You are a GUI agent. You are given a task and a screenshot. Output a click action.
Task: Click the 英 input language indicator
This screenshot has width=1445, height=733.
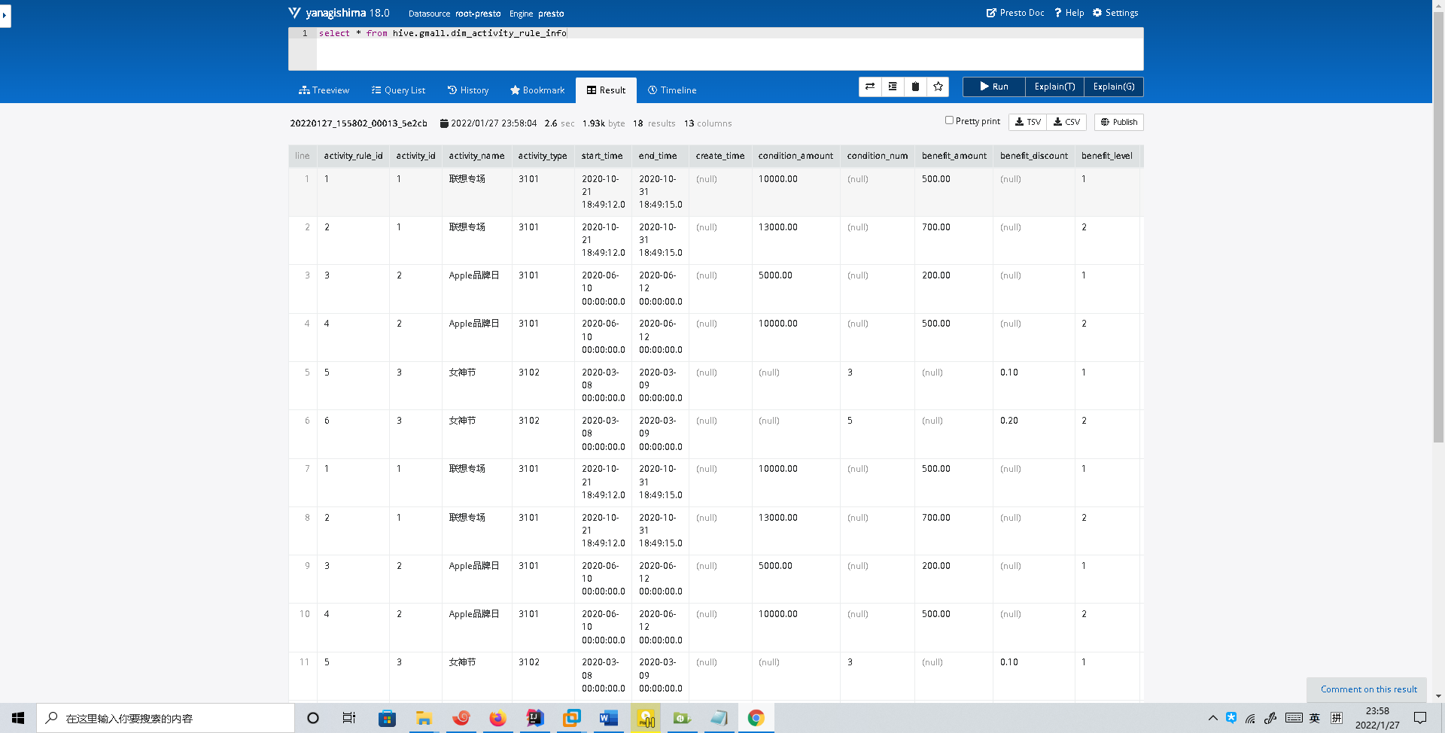click(1315, 718)
